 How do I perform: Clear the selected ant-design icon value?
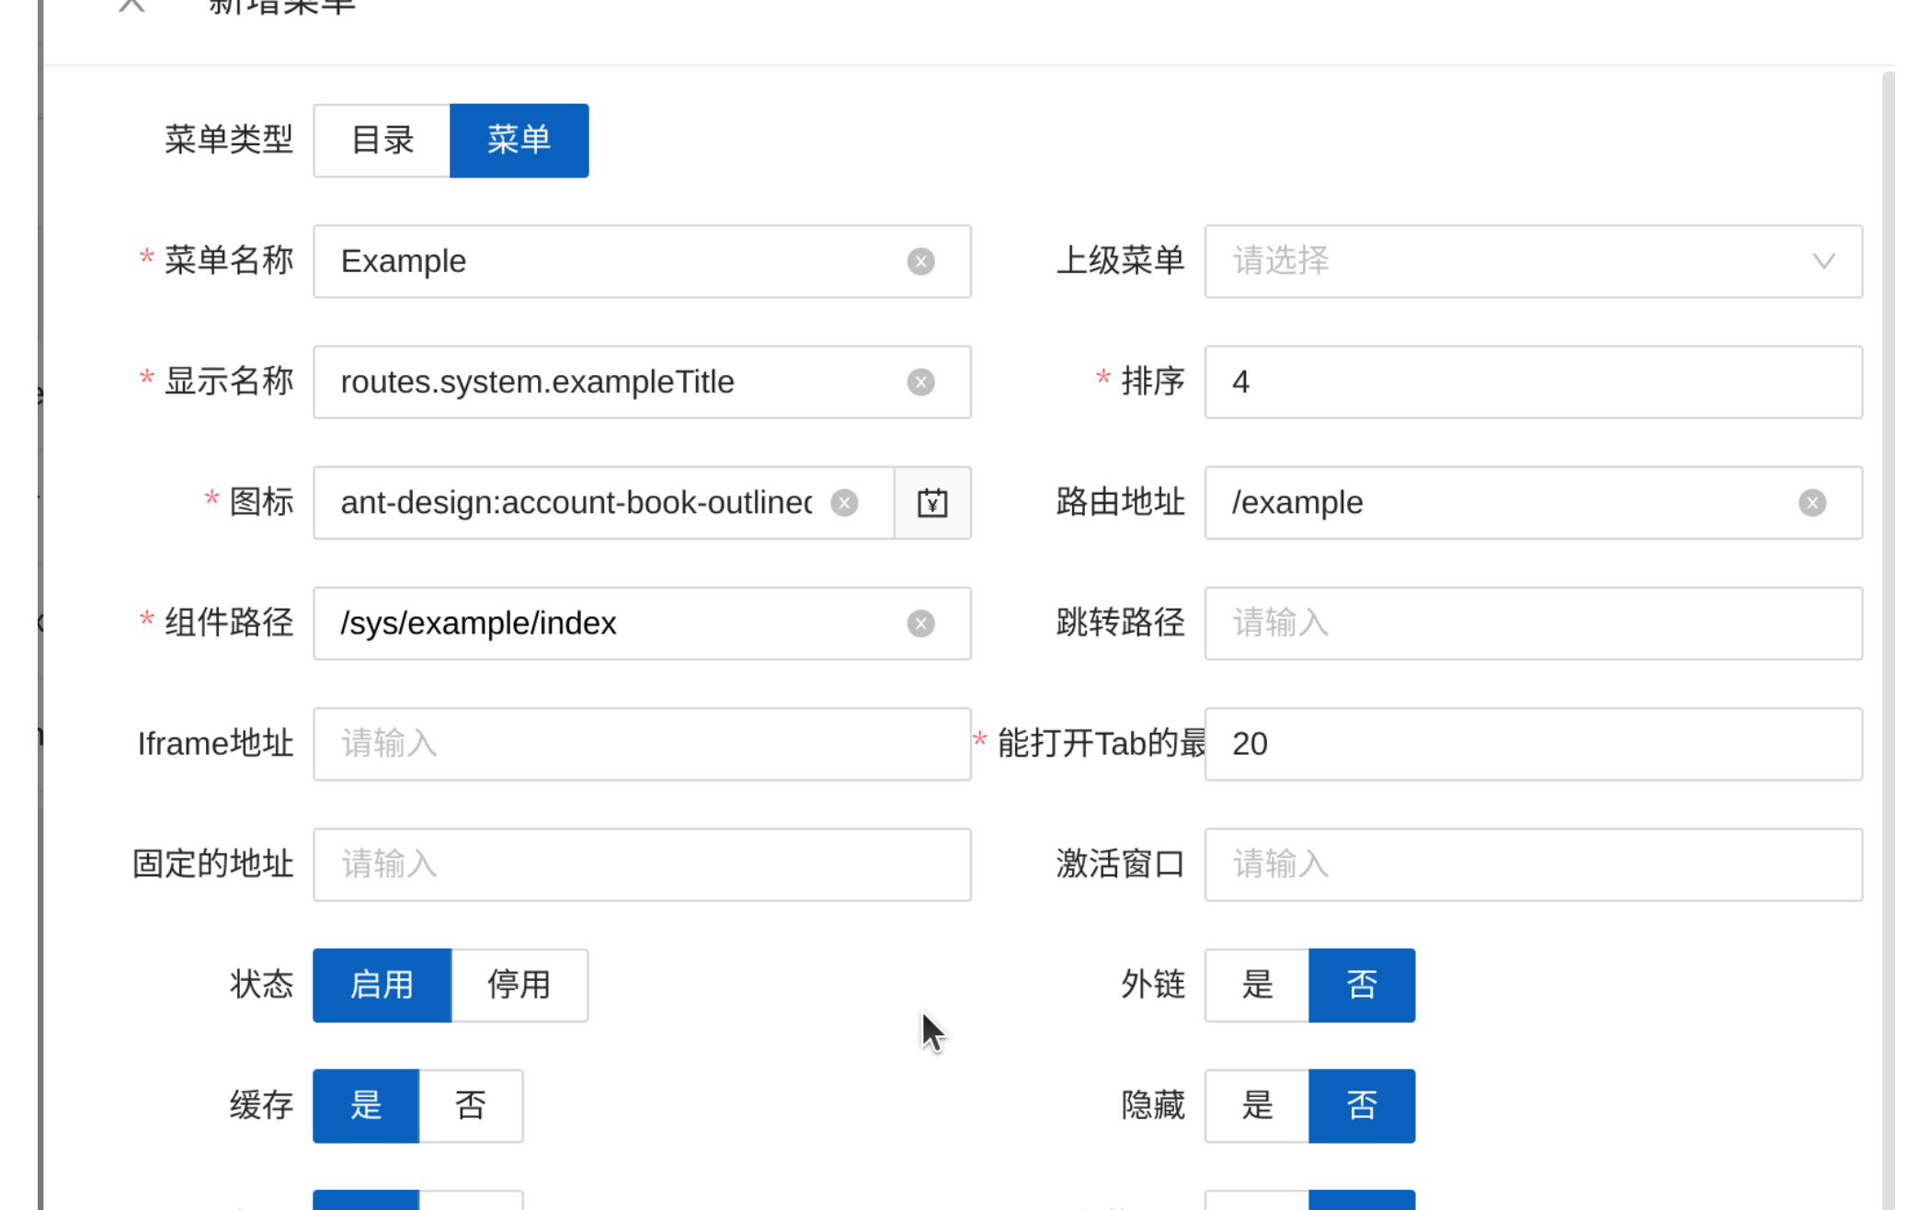point(843,503)
